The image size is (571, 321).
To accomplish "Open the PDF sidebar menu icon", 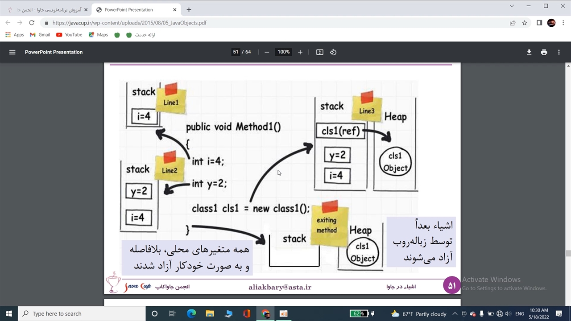I will [12, 52].
